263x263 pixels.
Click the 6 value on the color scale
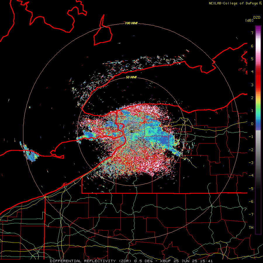(252, 46)
